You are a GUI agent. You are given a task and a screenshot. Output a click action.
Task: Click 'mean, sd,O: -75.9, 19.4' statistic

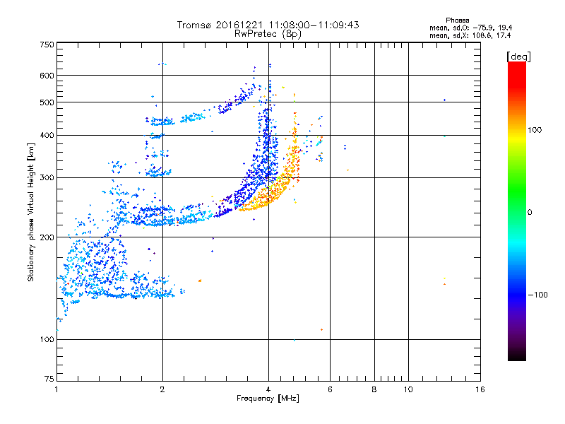(x=470, y=28)
